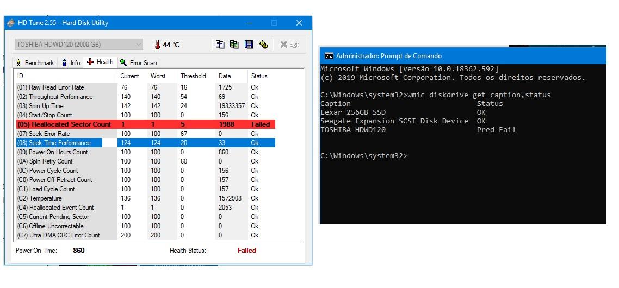Click the Current column header
The image size is (619, 288).
tap(132, 76)
